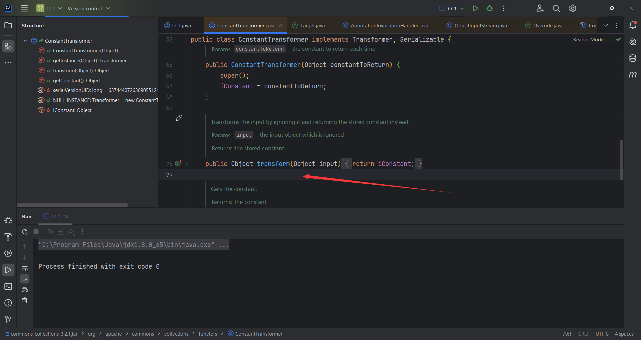
Task: Open CRLF line separator selector
Action: click(584, 334)
